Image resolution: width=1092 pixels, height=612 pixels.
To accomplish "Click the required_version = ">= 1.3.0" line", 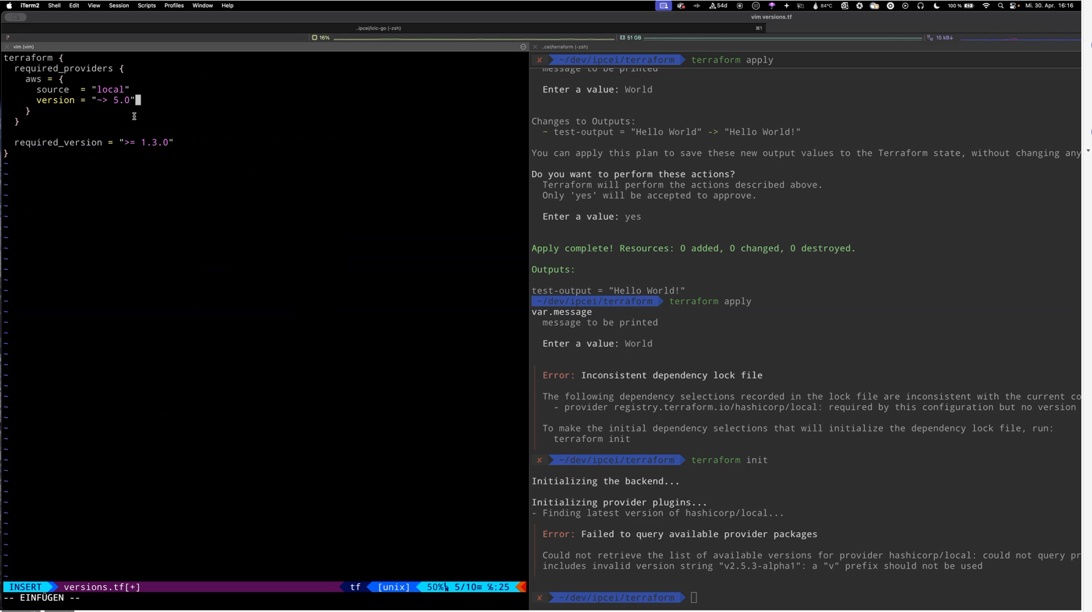I will [93, 143].
